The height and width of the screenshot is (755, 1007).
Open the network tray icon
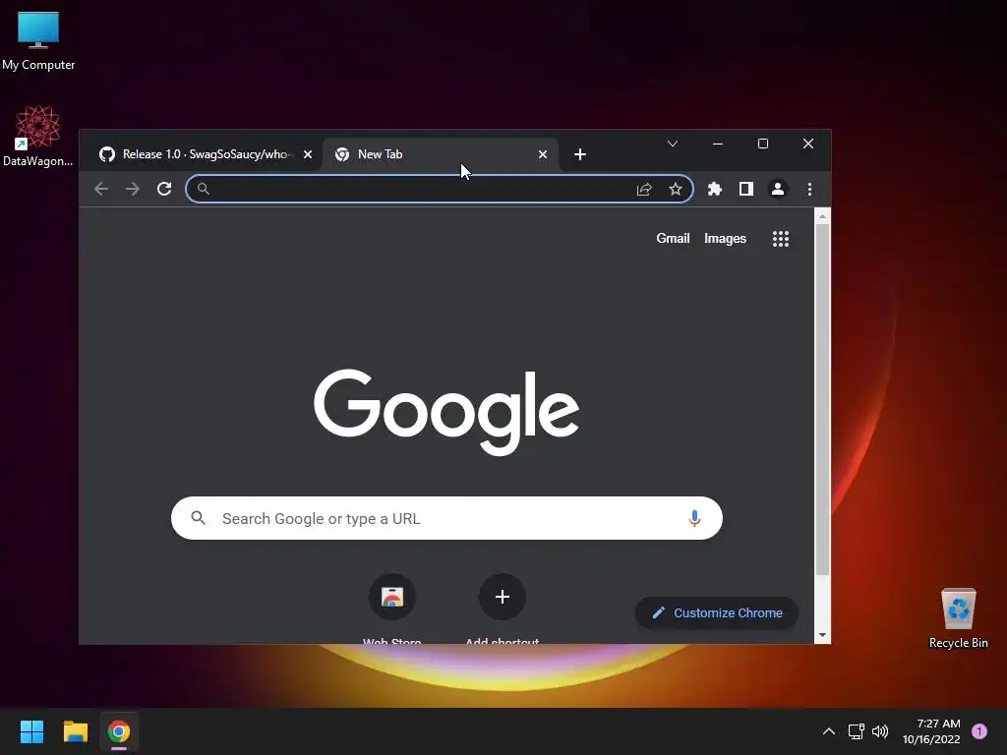click(x=857, y=731)
